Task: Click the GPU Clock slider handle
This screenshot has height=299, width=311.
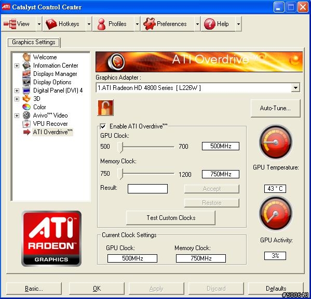Action: (x=120, y=147)
